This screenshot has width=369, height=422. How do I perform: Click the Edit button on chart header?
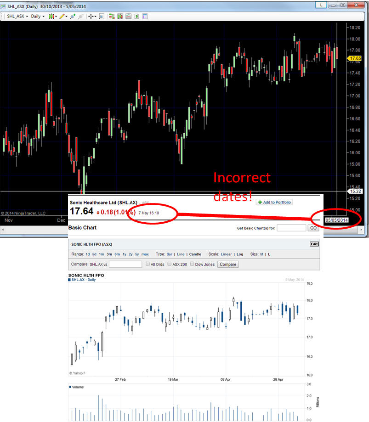pyautogui.click(x=314, y=244)
